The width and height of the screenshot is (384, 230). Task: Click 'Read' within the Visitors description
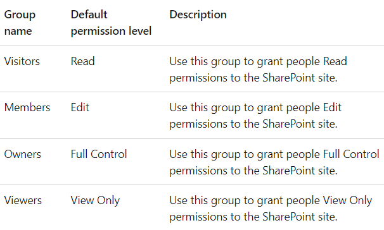pos(335,61)
